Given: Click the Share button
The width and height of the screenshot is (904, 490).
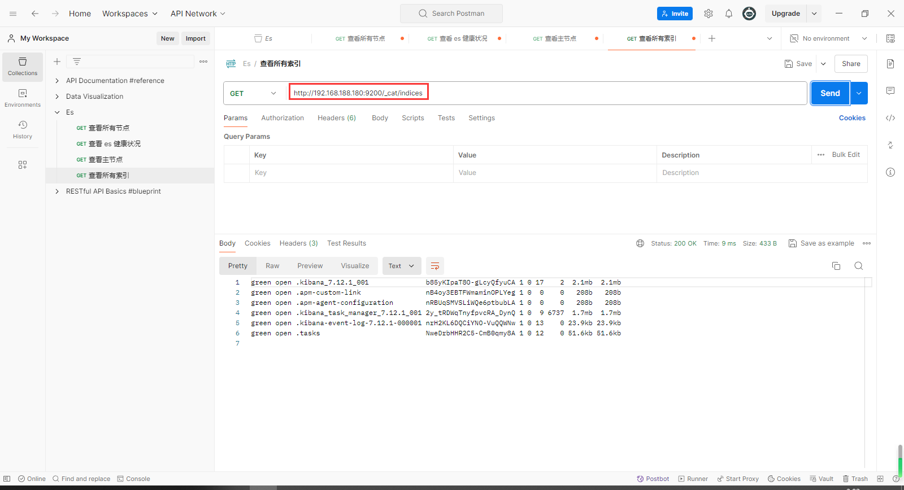Looking at the screenshot, I should point(851,64).
